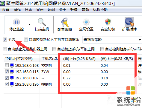Click download value for 192.168.0.196
The width and height of the screenshot is (142, 108).
point(104,84)
